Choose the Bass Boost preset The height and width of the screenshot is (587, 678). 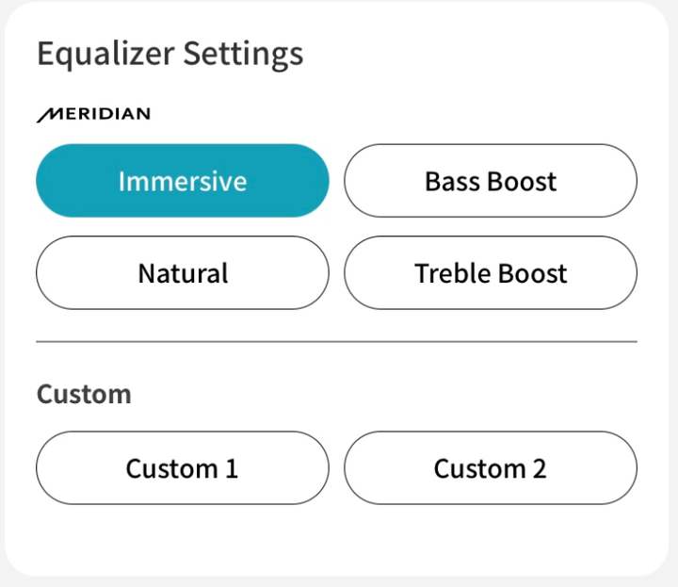(x=491, y=180)
